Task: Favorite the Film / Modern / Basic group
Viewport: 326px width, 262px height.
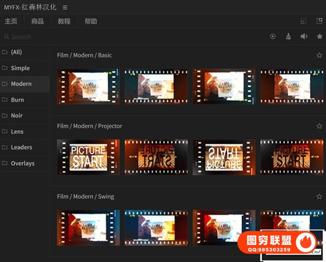Action: tap(319, 56)
